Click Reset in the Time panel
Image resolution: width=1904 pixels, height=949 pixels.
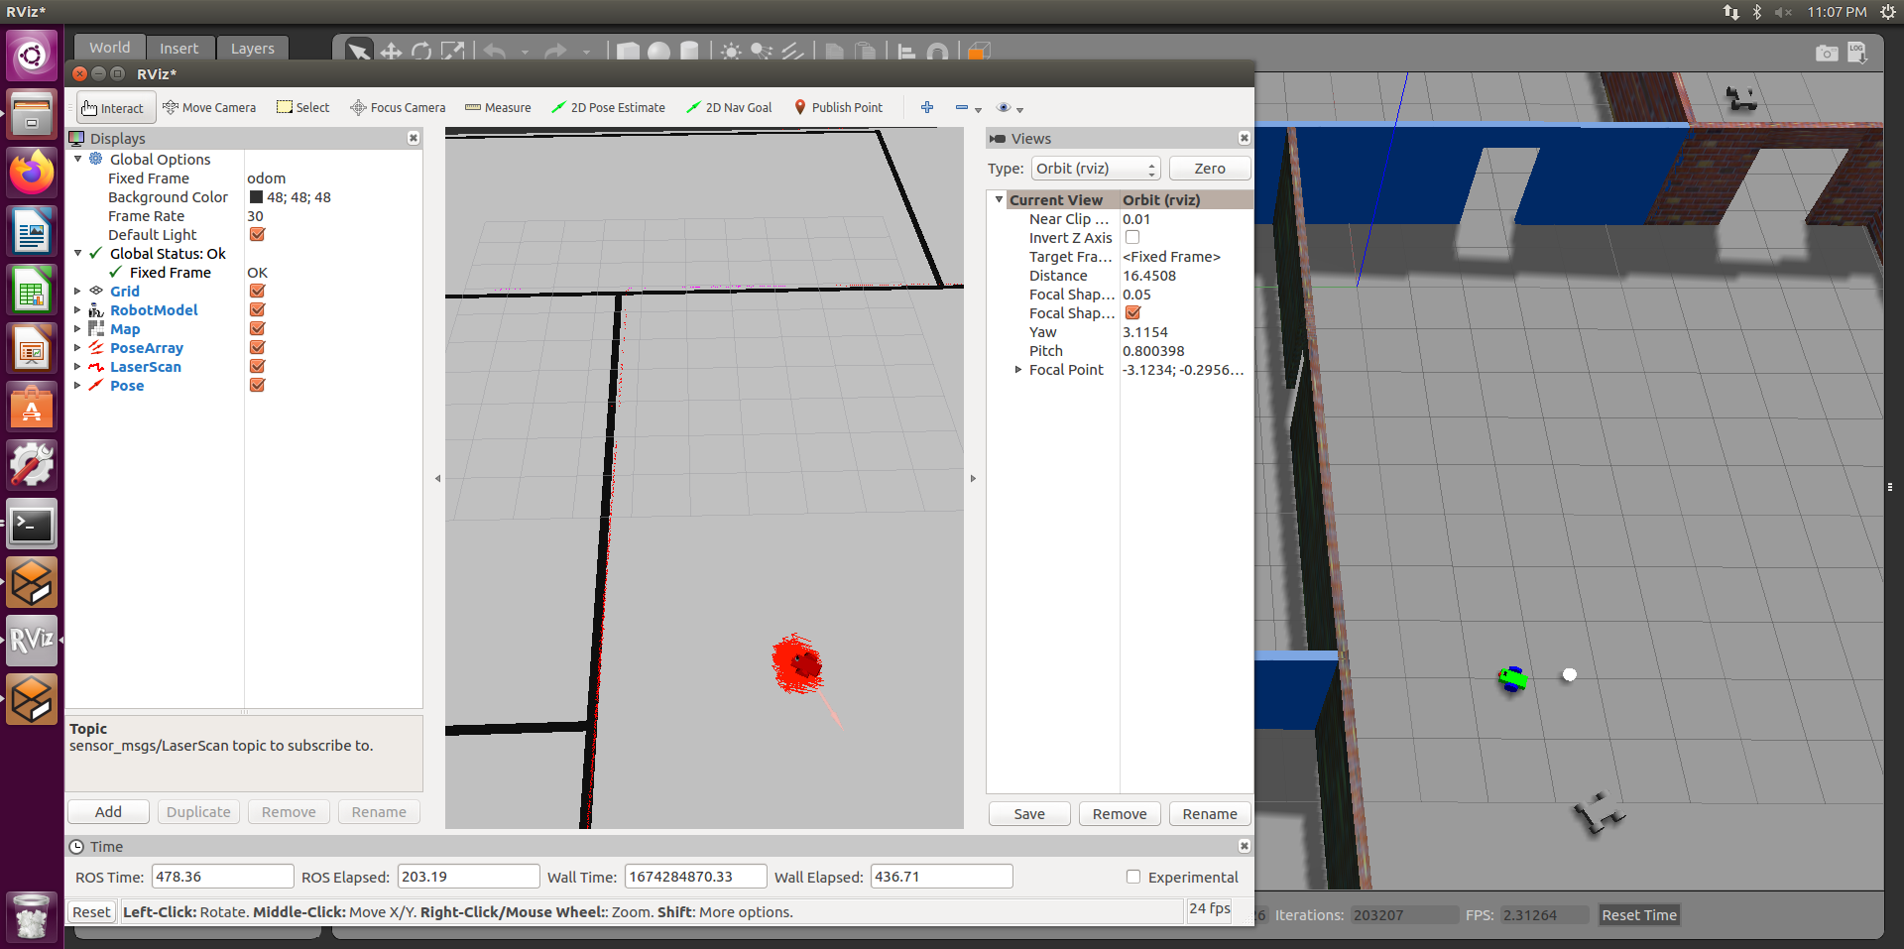pos(90,910)
